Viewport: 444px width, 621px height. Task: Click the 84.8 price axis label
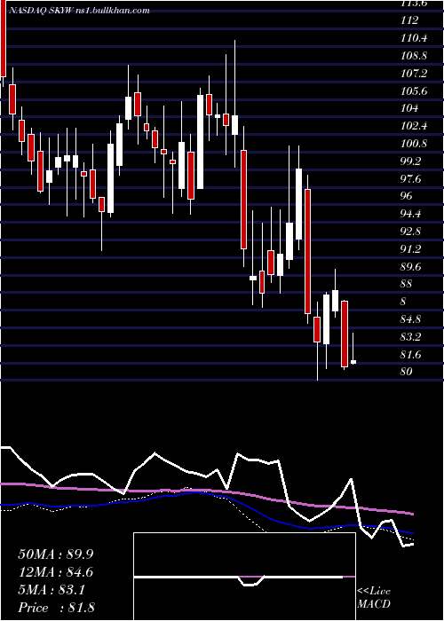point(411,319)
